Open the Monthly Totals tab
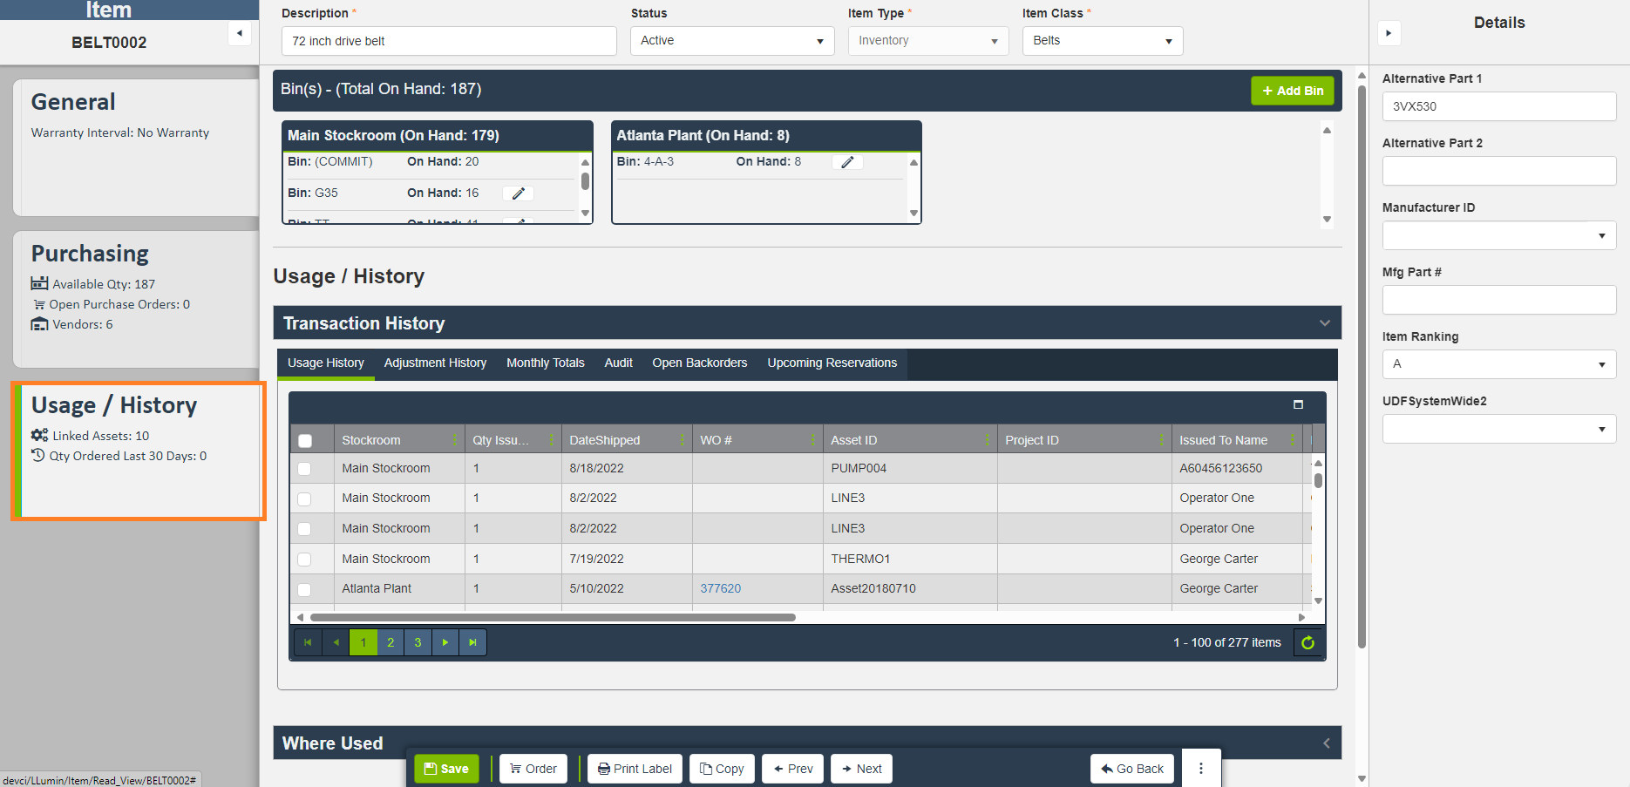The image size is (1630, 787). (x=545, y=363)
